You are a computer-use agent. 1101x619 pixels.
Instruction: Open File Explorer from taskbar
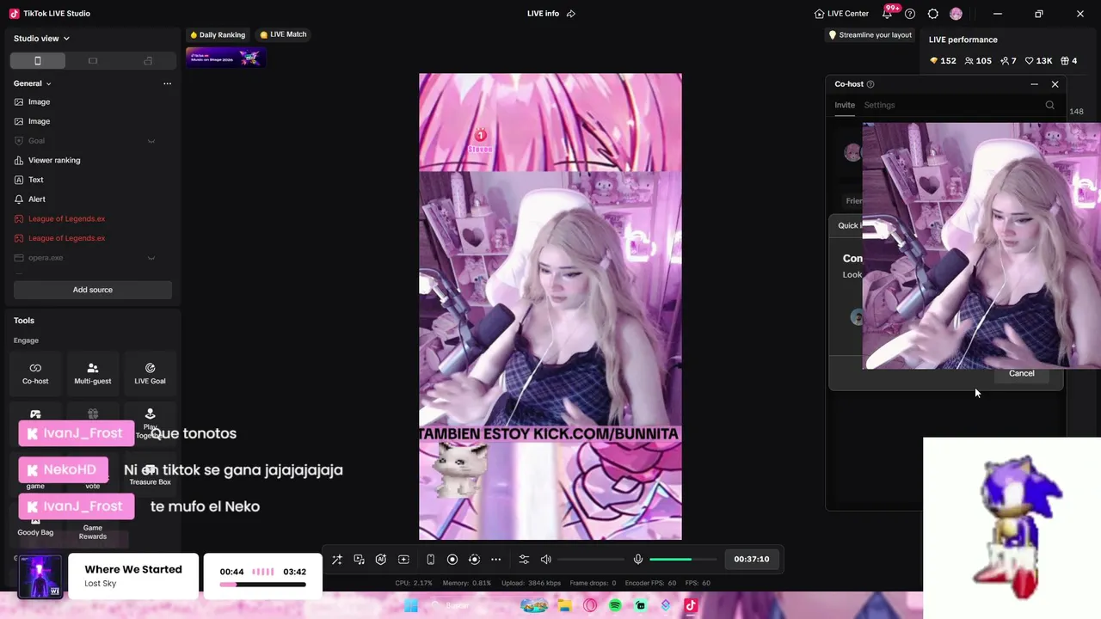[x=564, y=605]
